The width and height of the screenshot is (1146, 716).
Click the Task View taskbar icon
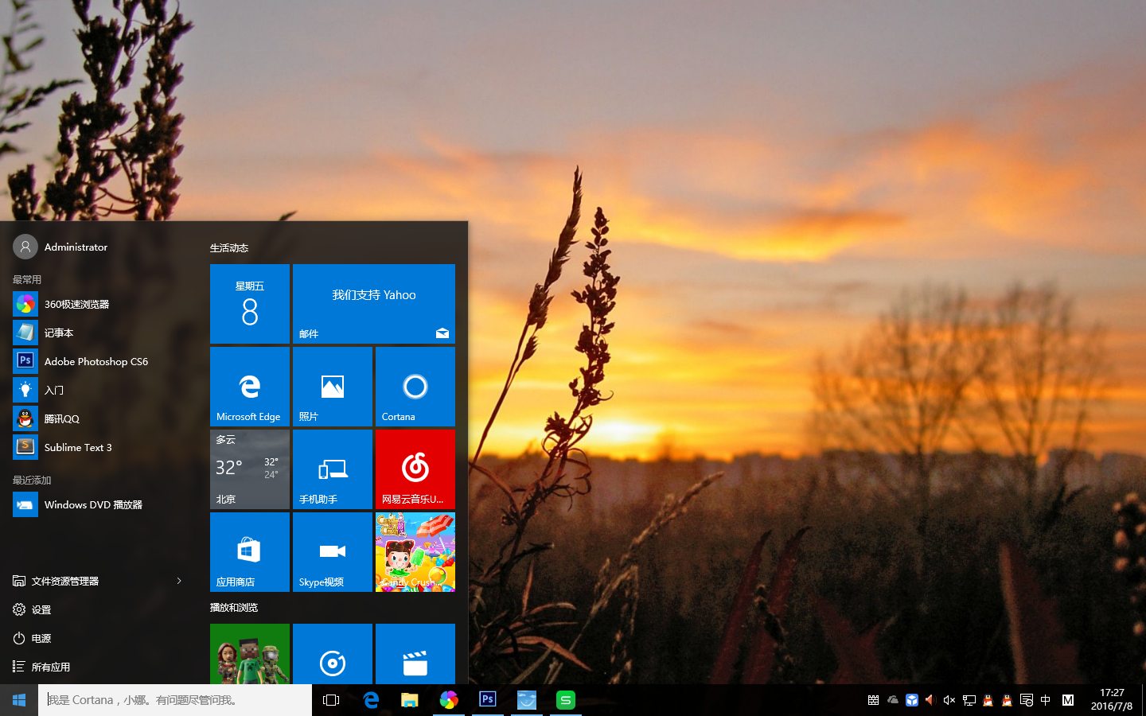pos(330,700)
